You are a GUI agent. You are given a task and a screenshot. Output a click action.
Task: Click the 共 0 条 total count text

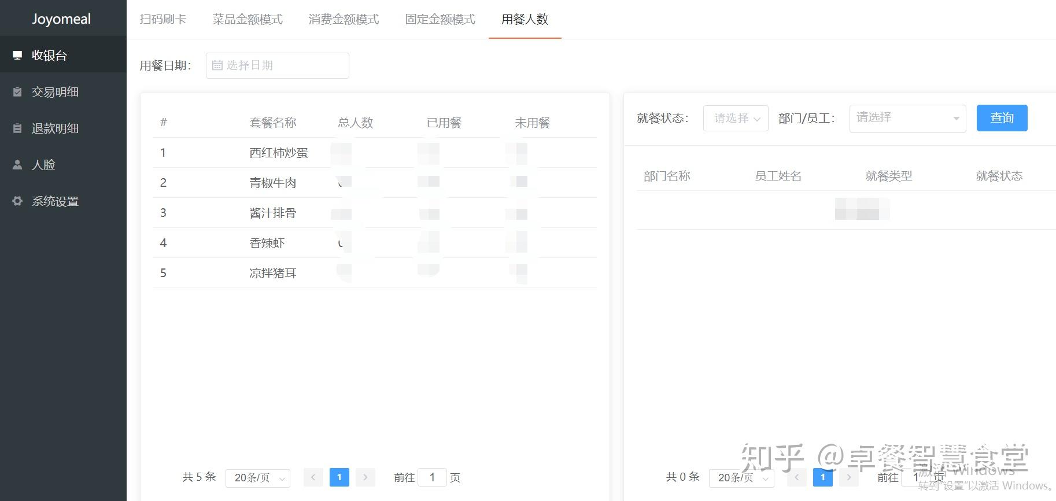click(x=682, y=477)
